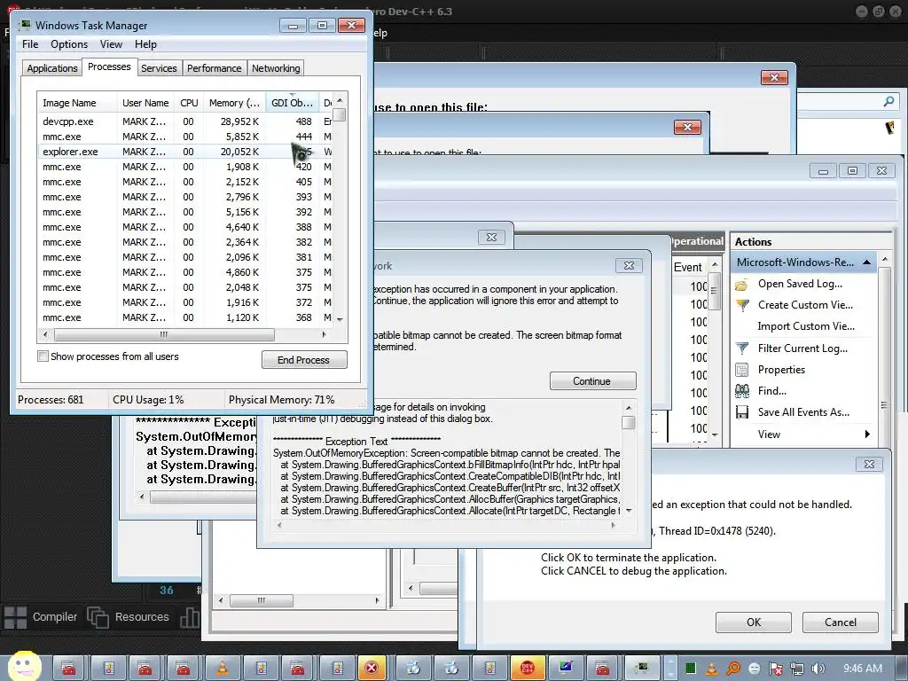Open the Help menu in Task Manager
Screen dimensions: 908x681
point(145,44)
